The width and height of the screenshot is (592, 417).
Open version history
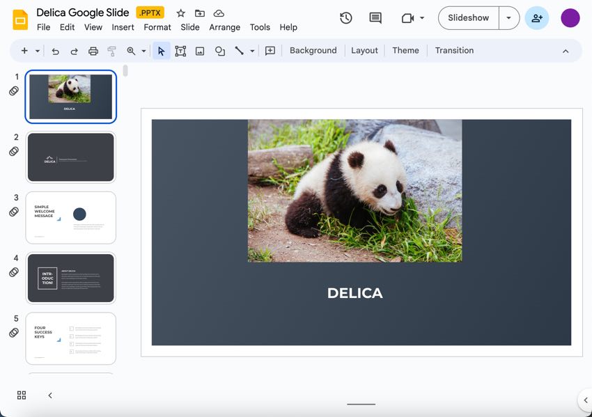coord(345,17)
